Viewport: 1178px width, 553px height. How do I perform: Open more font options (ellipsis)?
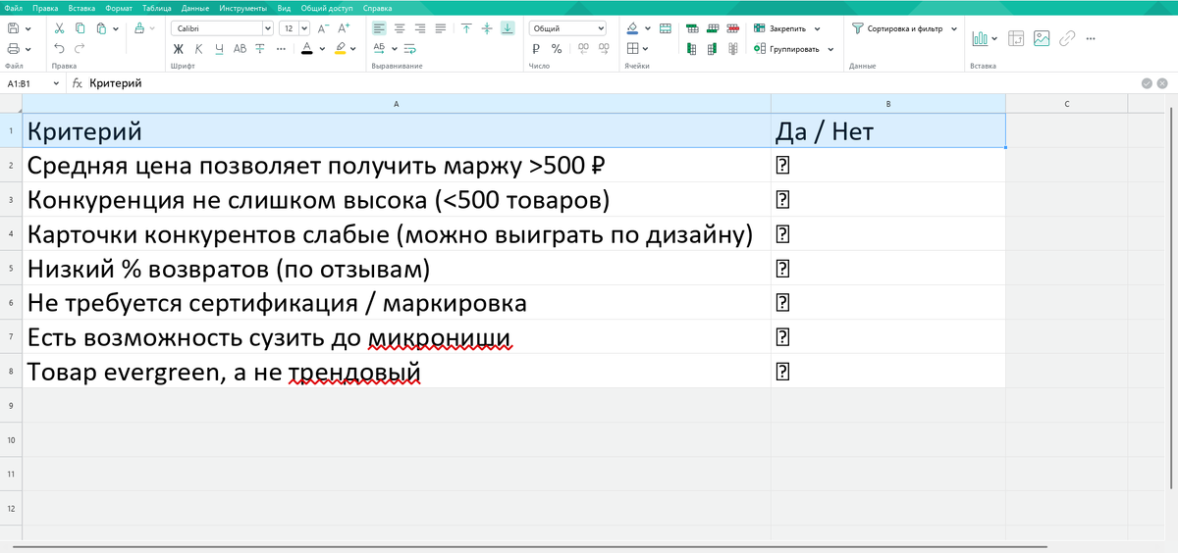point(282,48)
